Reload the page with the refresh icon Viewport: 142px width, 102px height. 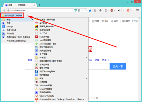point(85,10)
